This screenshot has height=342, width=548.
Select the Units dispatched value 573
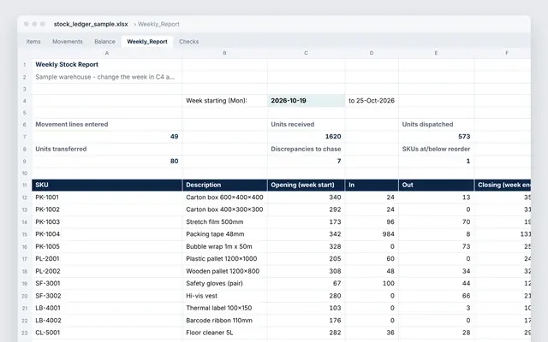436,137
